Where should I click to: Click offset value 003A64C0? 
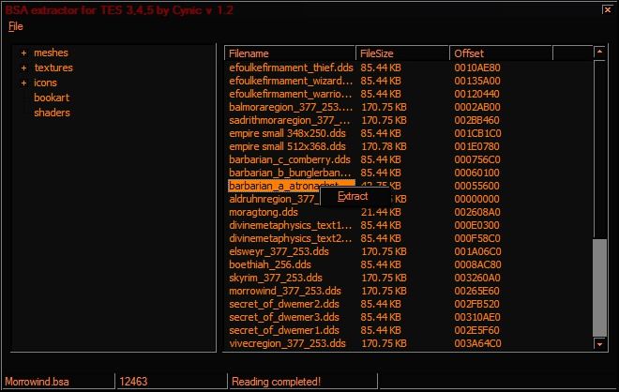(477, 343)
